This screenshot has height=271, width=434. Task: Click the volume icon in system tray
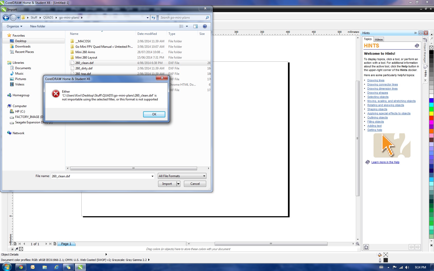407,267
